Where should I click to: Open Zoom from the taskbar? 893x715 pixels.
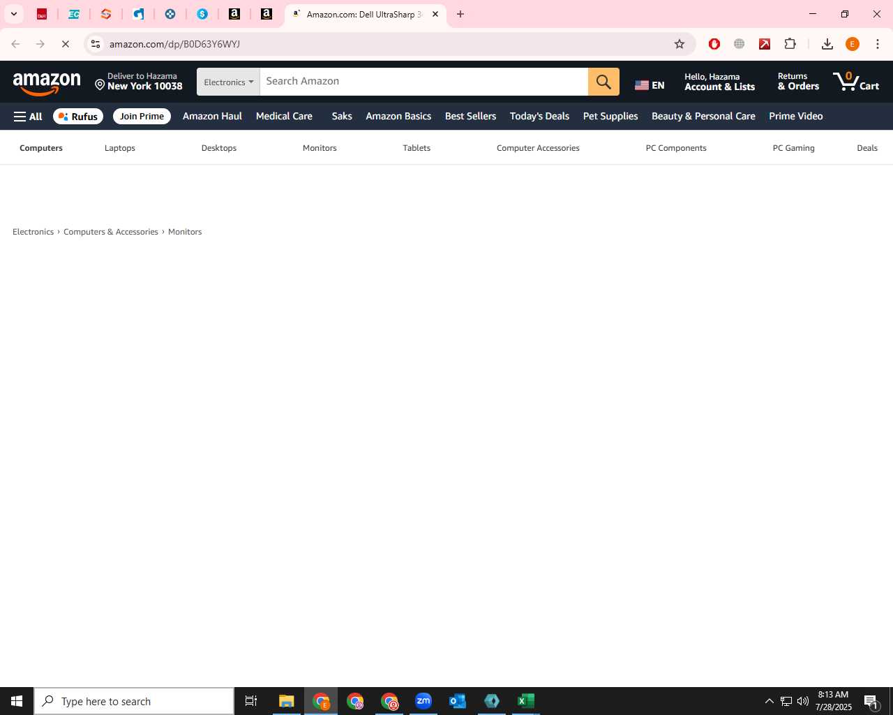click(x=423, y=701)
